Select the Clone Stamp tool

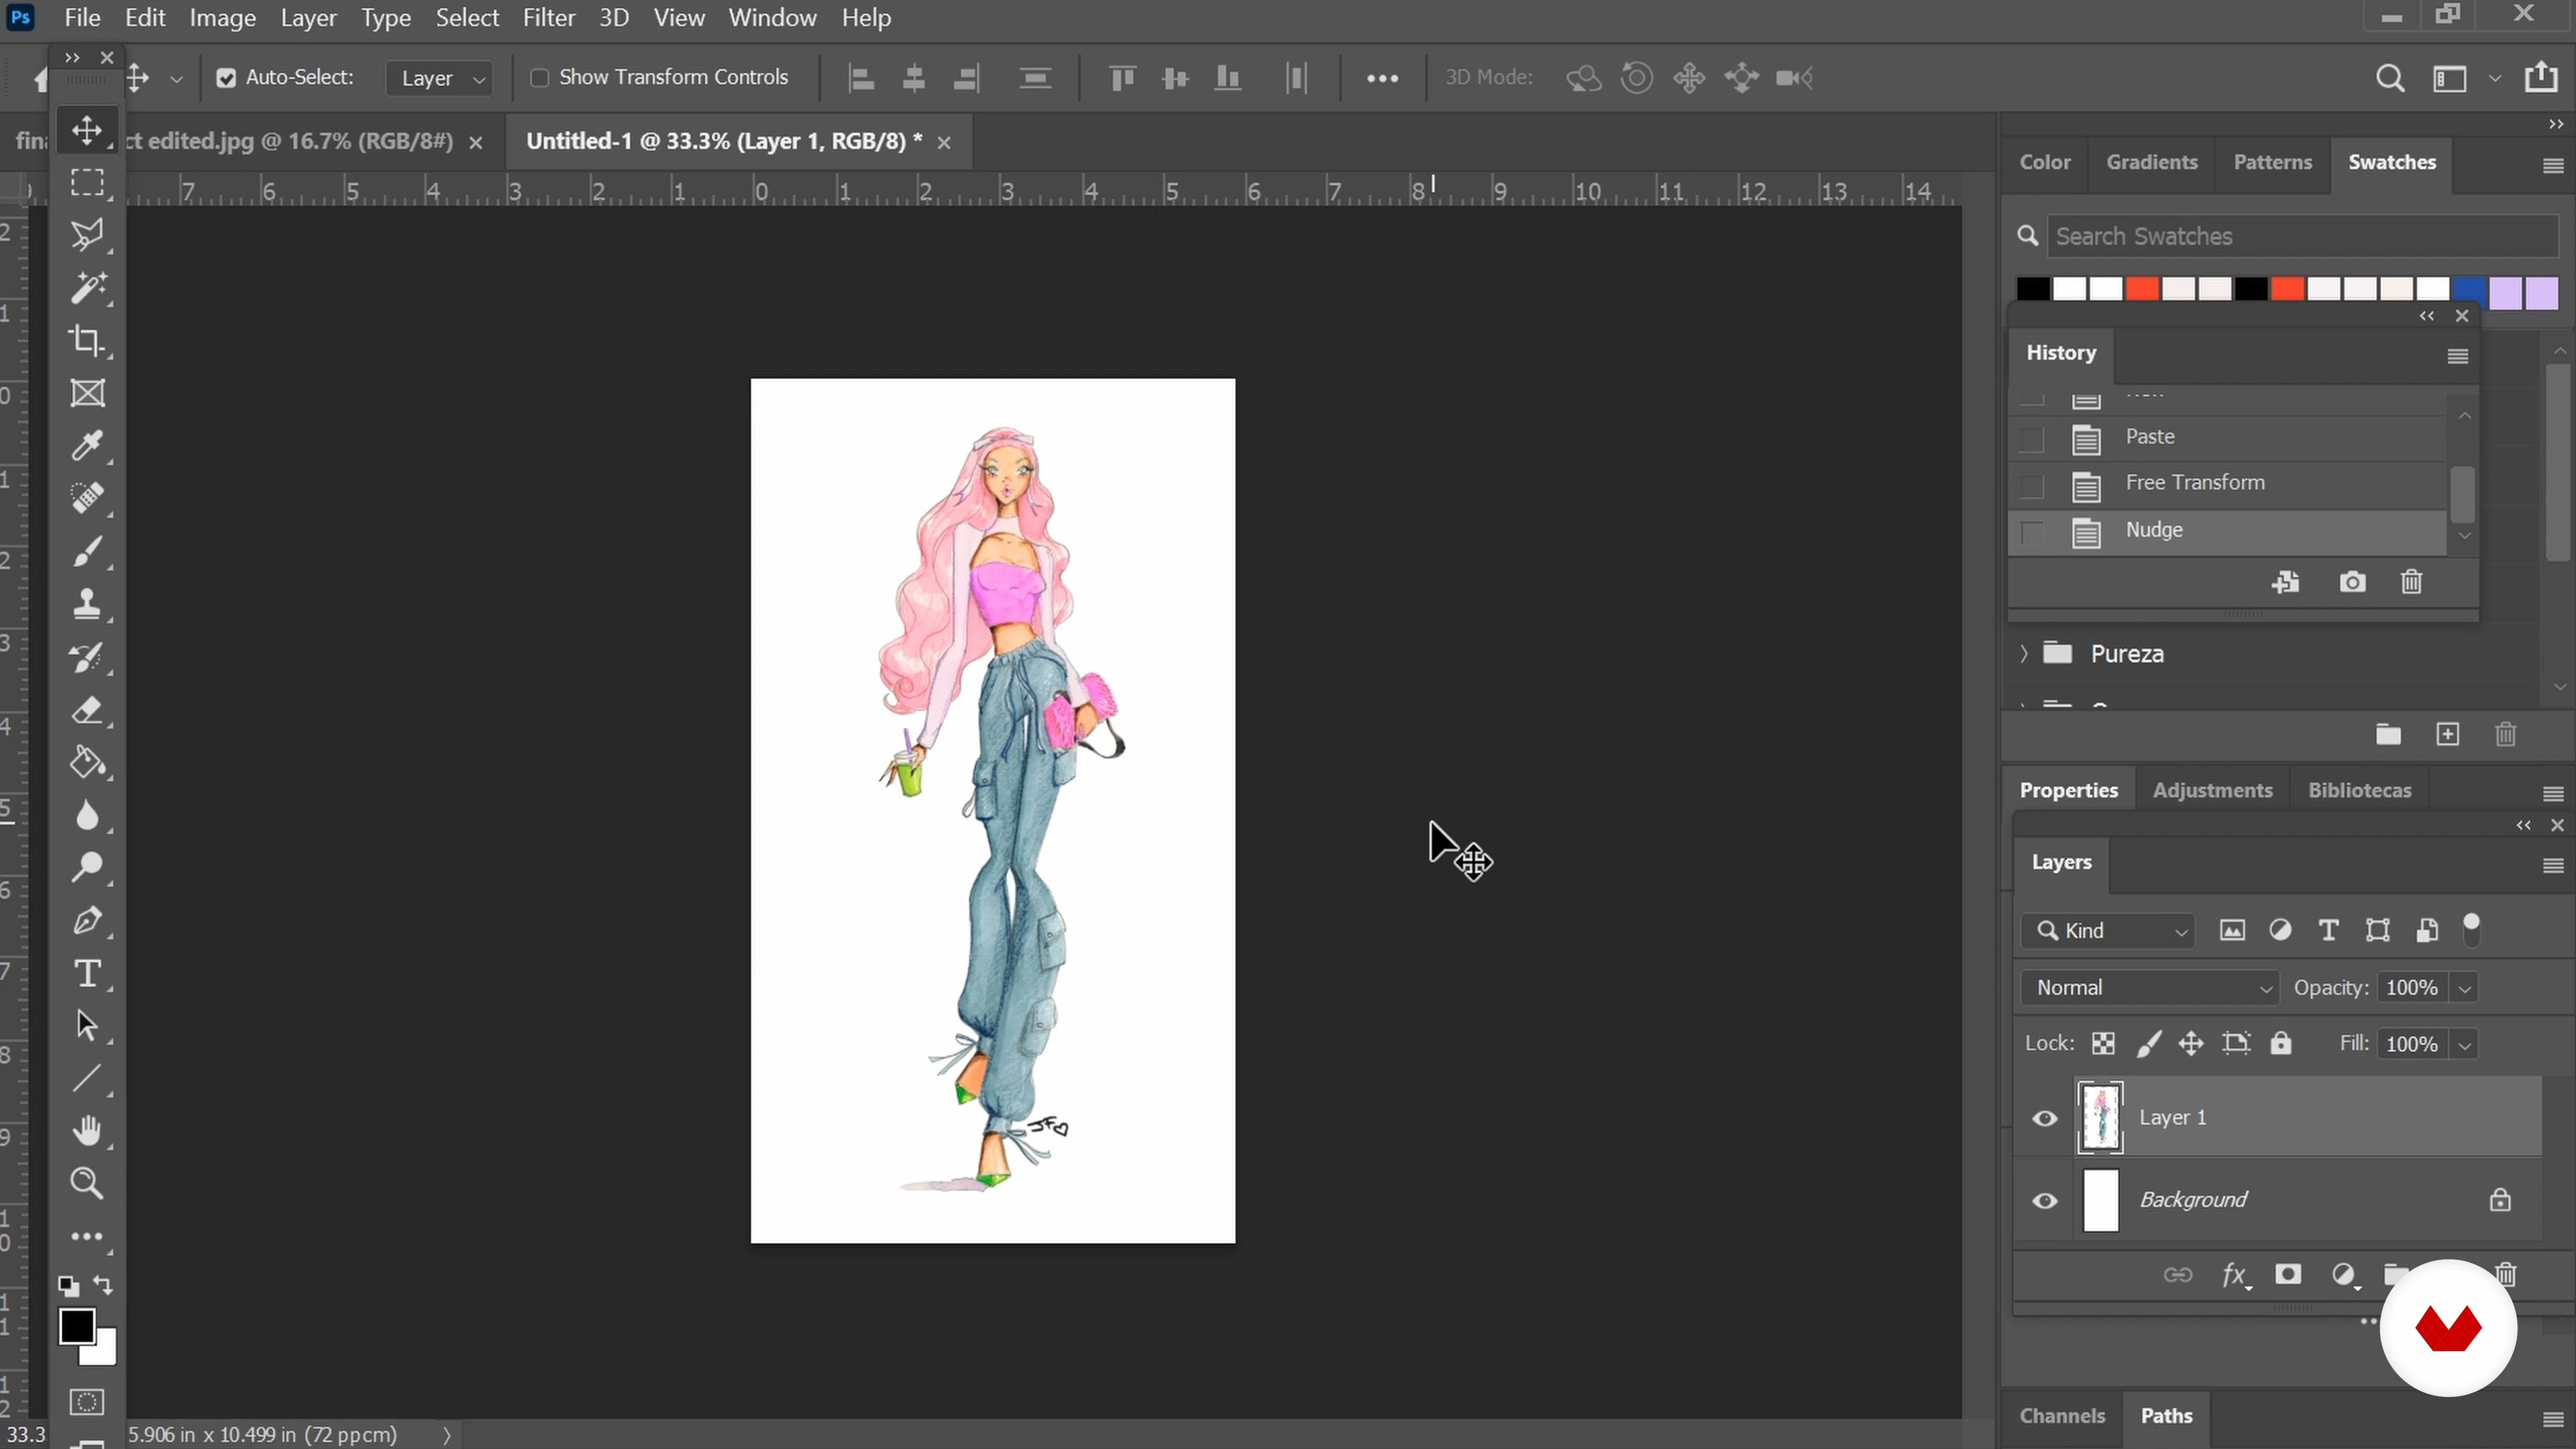87,604
